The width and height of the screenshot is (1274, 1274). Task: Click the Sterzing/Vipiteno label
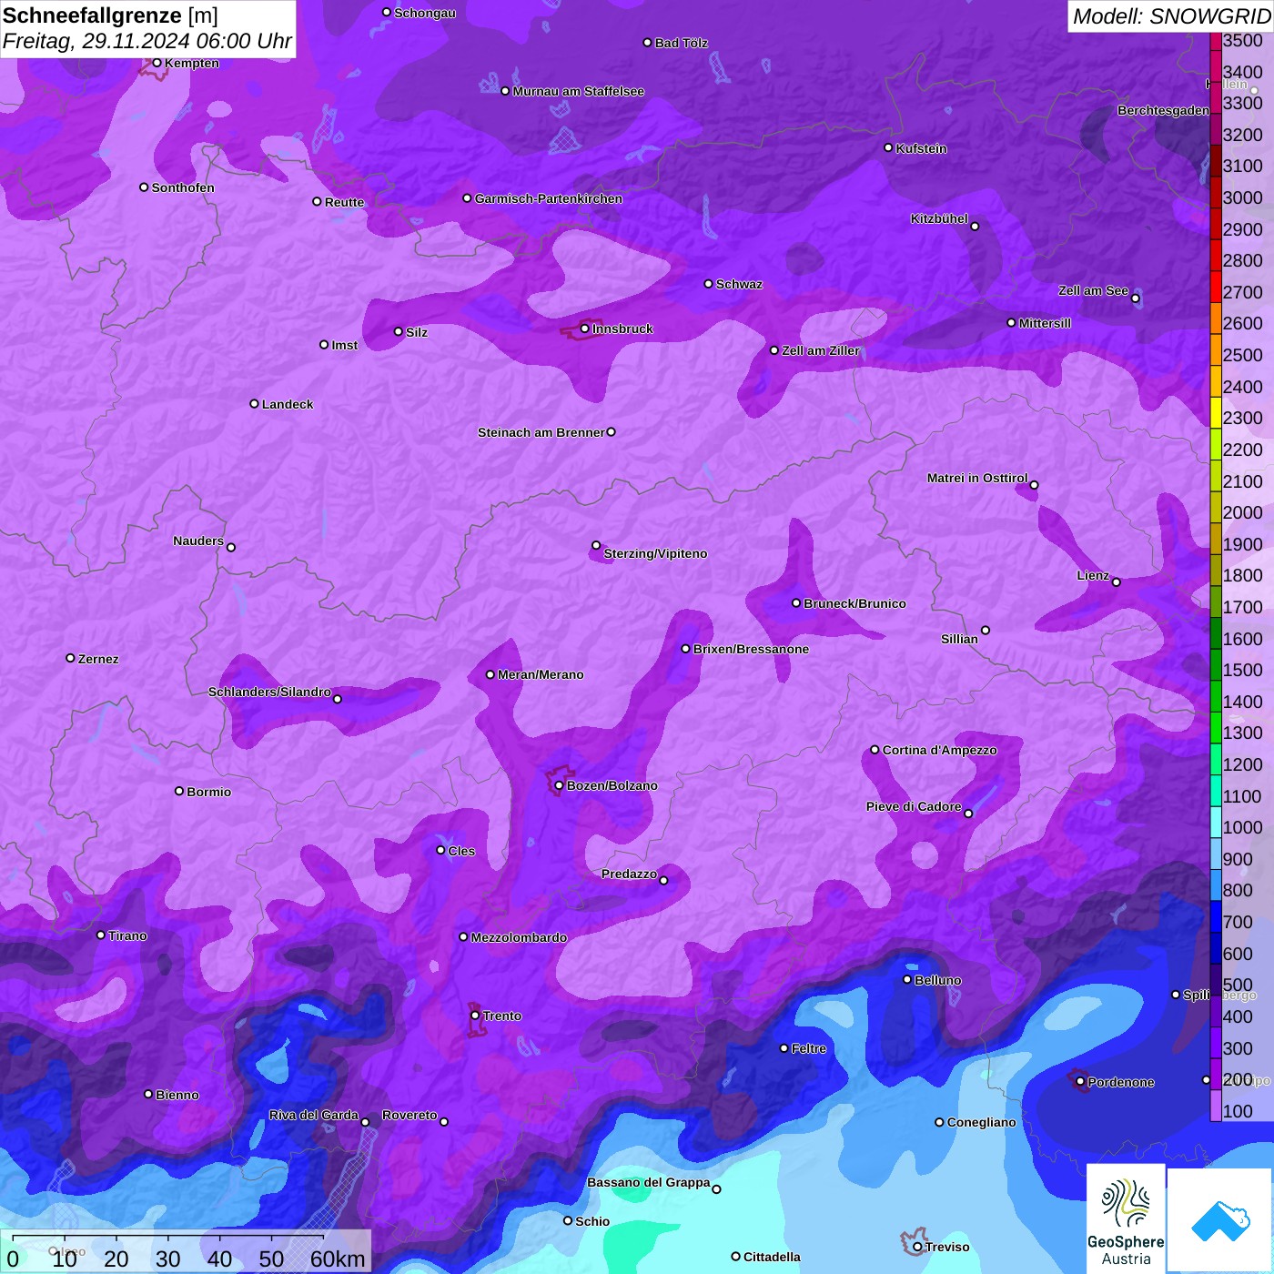click(655, 553)
